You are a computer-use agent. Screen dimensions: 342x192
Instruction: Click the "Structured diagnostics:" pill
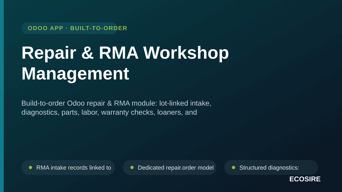tap(271, 167)
